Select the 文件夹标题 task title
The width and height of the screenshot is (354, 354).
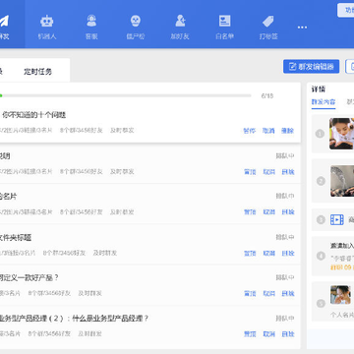coord(16,238)
